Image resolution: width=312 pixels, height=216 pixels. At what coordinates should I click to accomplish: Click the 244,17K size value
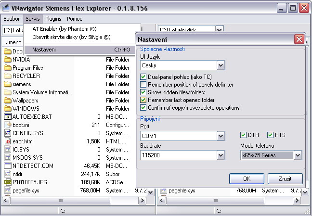click(x=91, y=174)
